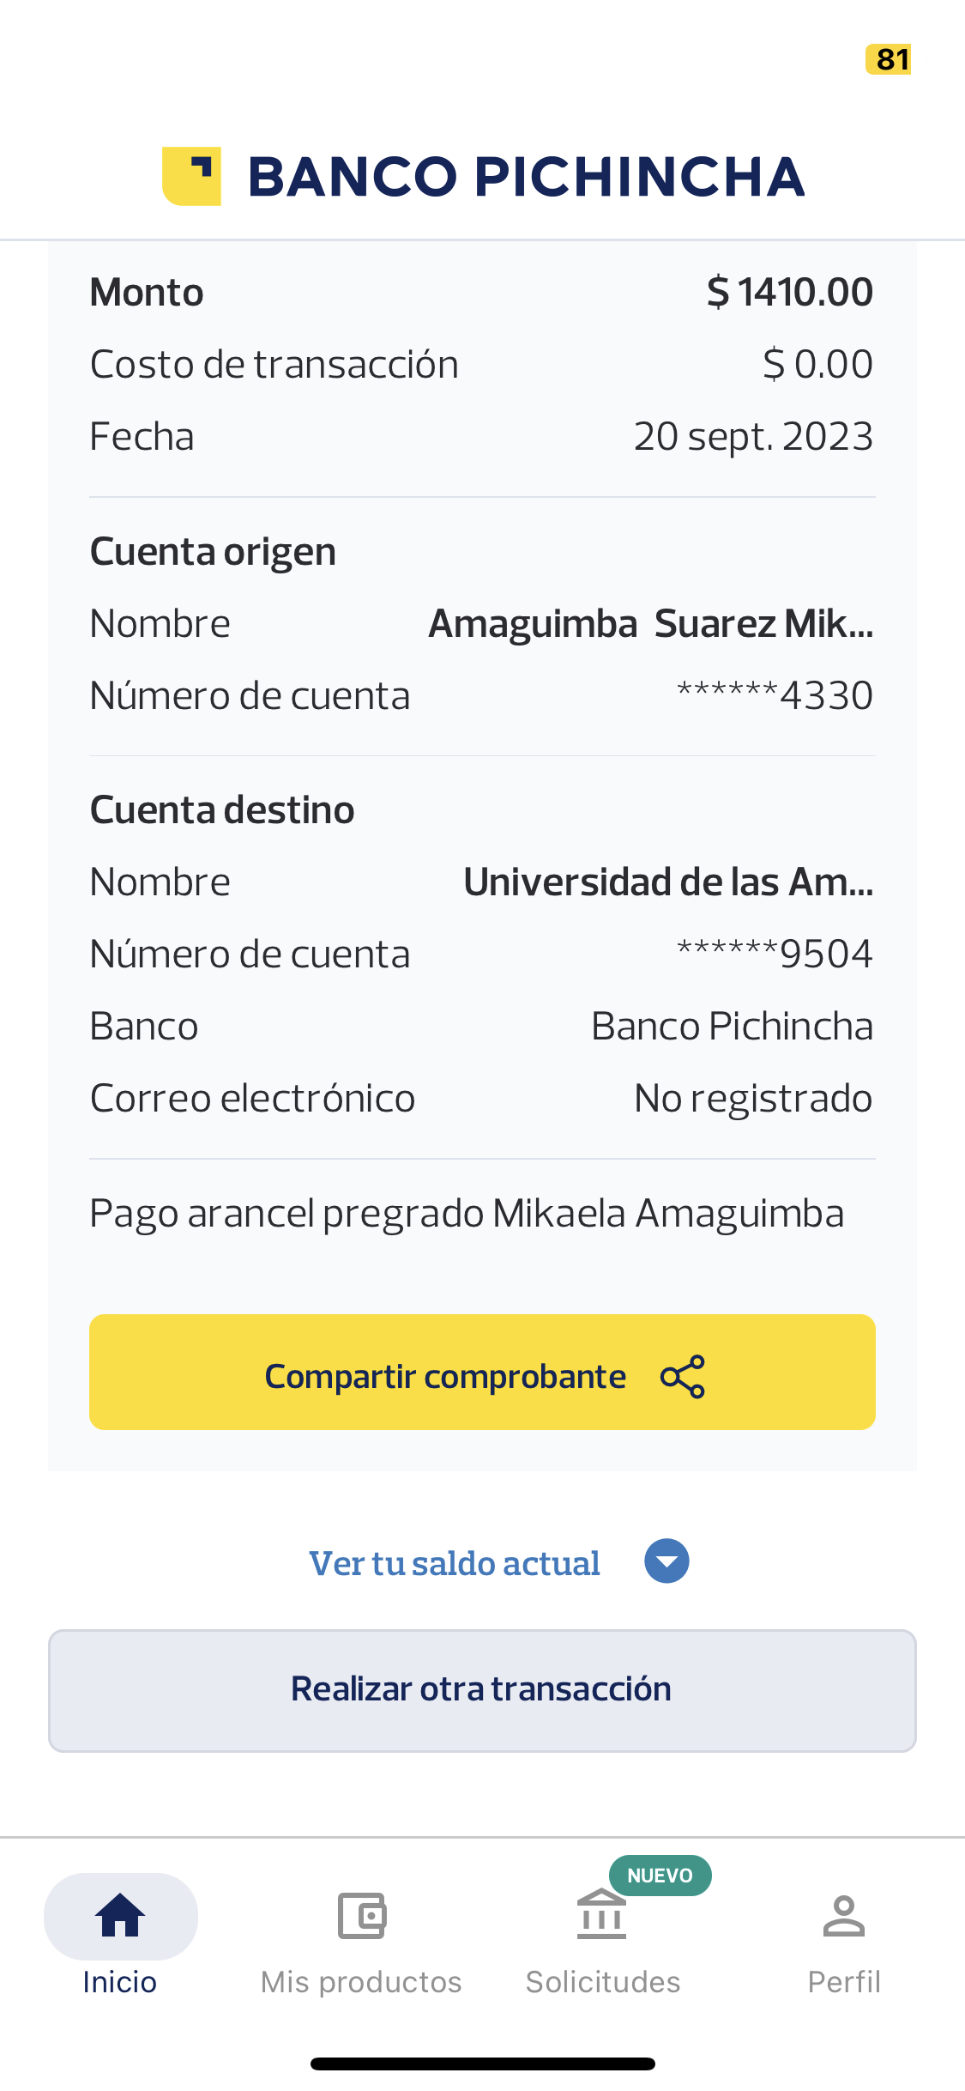
Task: Tap the Solicitudes bank building icon
Action: coord(601,1917)
